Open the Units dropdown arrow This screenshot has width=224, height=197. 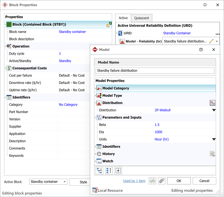pyautogui.click(x=213, y=139)
